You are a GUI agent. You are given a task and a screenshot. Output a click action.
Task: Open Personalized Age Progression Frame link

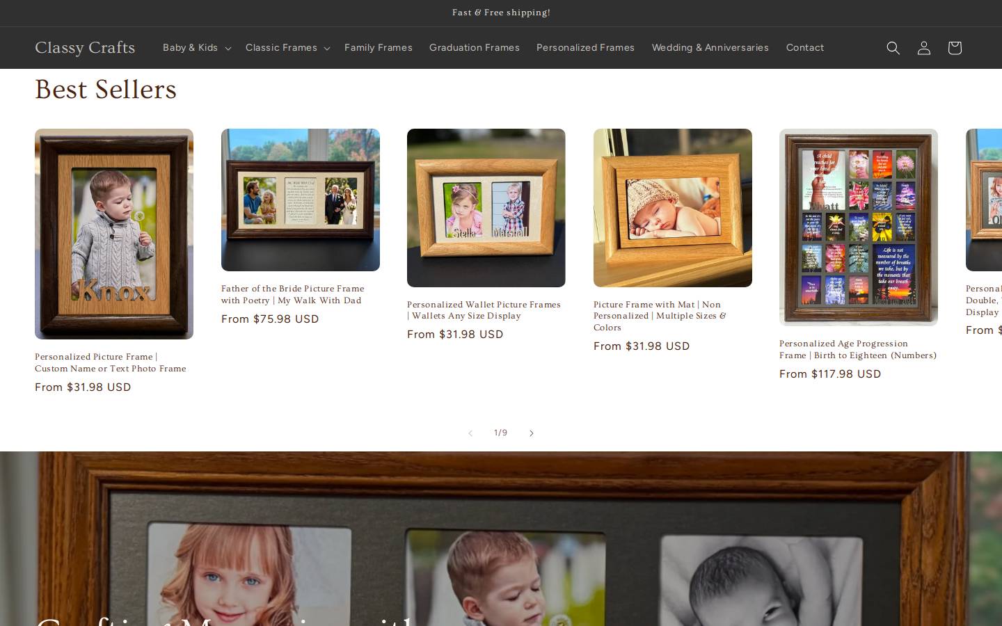pyautogui.click(x=858, y=349)
